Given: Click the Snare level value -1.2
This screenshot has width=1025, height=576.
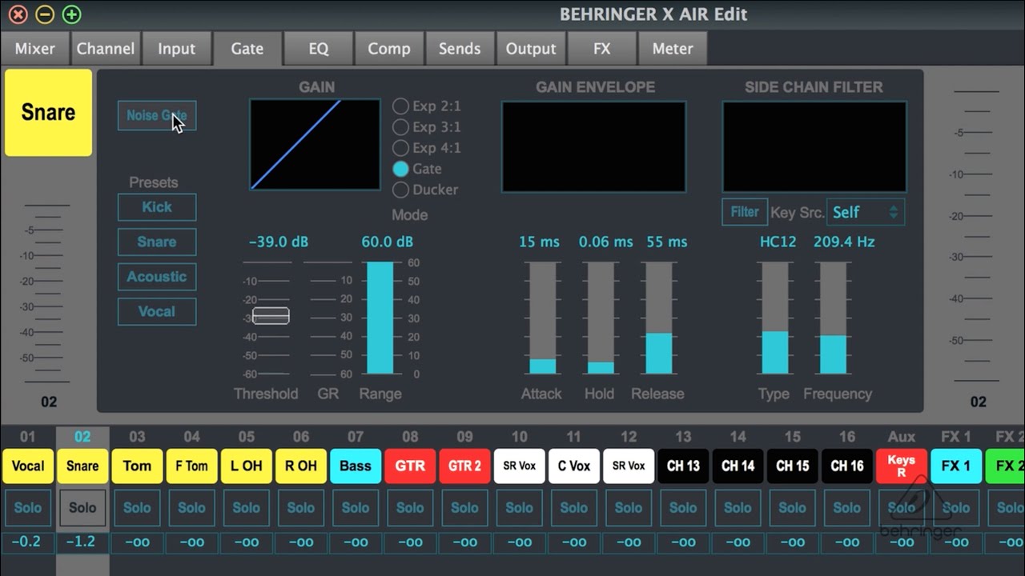Looking at the screenshot, I should 82,542.
